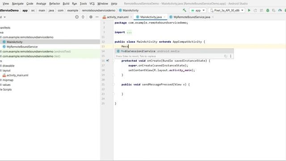Click the example breadcrumb segment
The image size is (286, 161).
click(72, 10)
